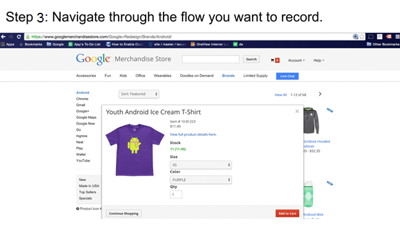400x234 pixels.
Task: Open the green W 'de' bookmark
Action: [x=238, y=44]
